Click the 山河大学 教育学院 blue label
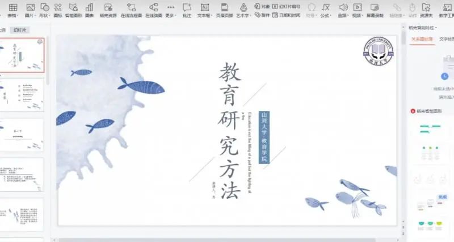This screenshot has width=454, height=242. tap(264, 137)
